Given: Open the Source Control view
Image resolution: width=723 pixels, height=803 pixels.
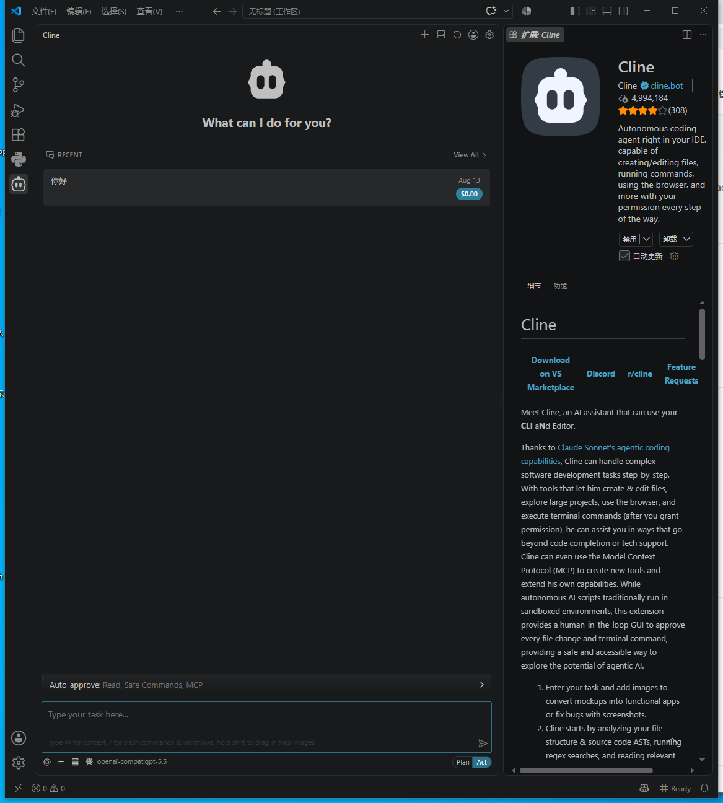Looking at the screenshot, I should (19, 85).
